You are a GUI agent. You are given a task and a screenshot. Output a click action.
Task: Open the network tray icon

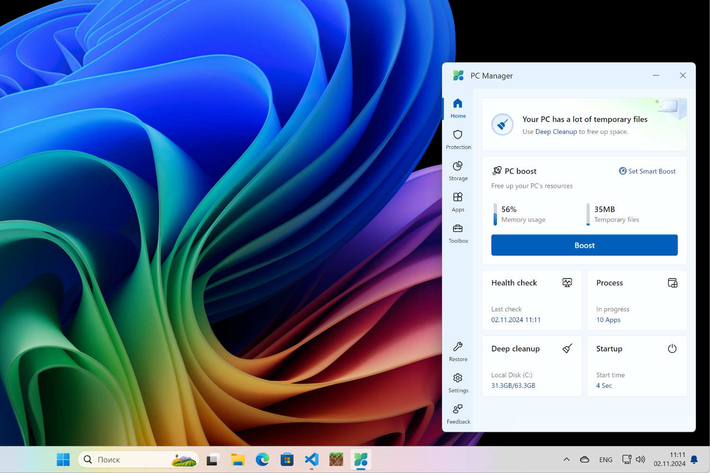(x=627, y=459)
